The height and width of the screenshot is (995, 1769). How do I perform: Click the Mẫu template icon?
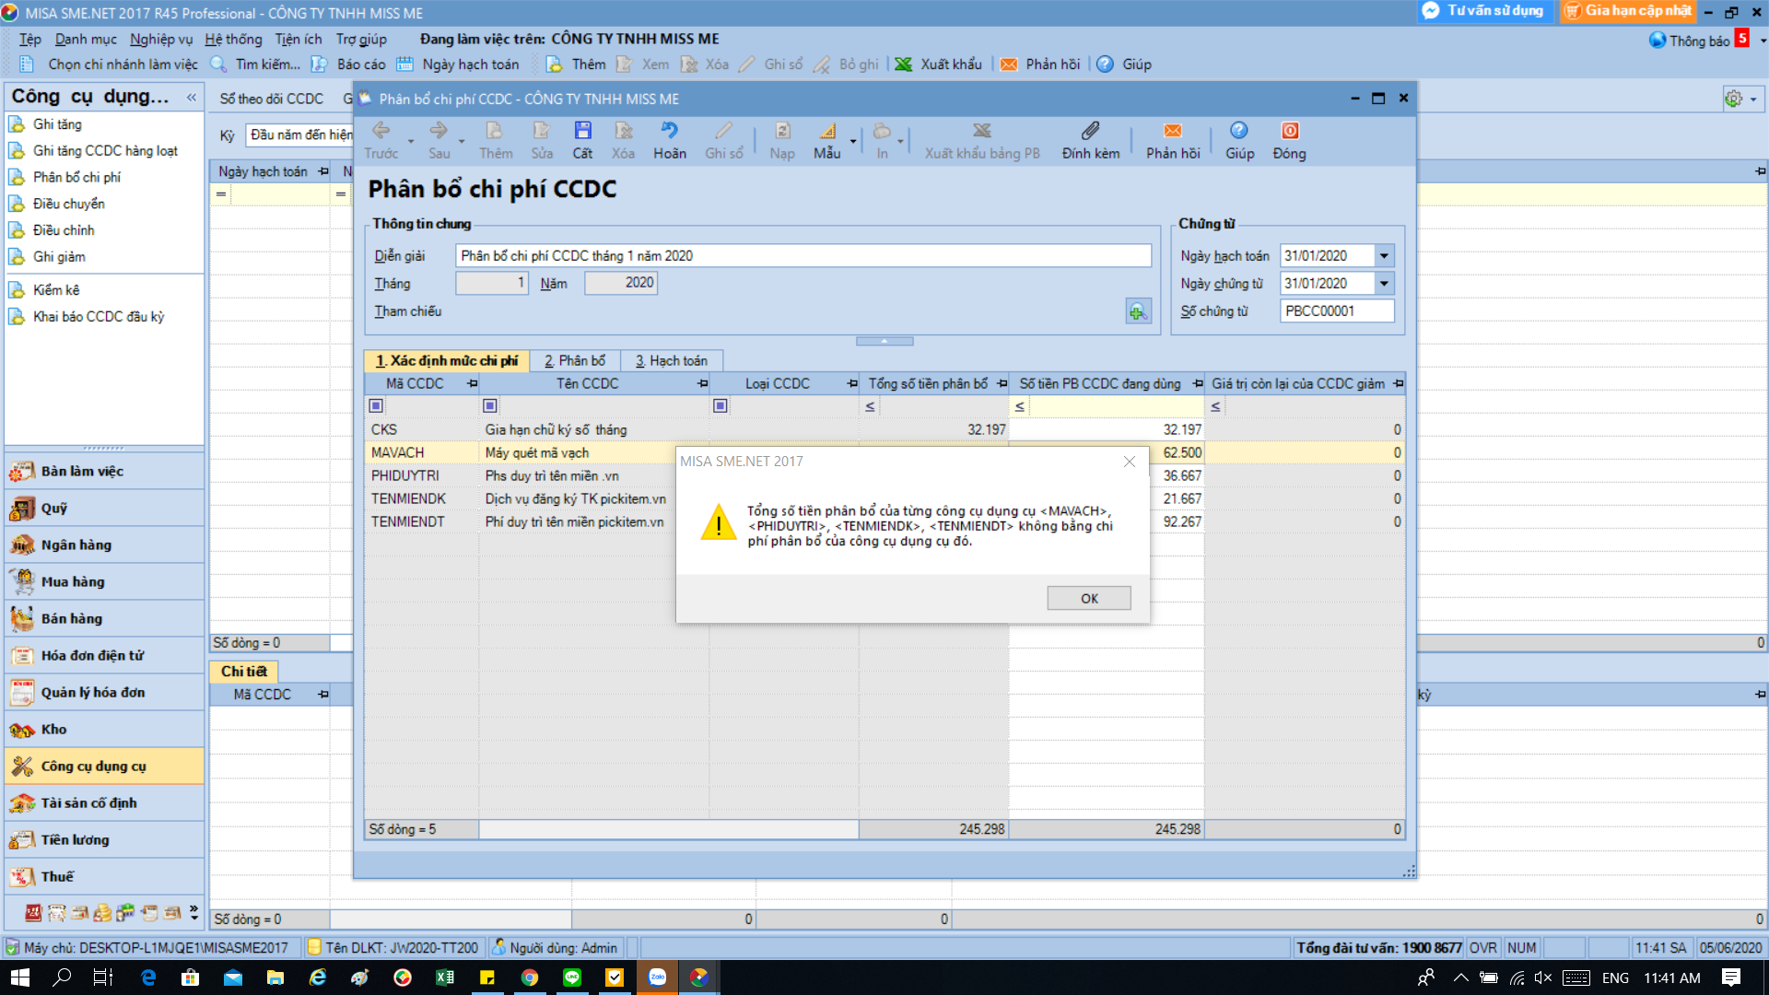click(826, 131)
